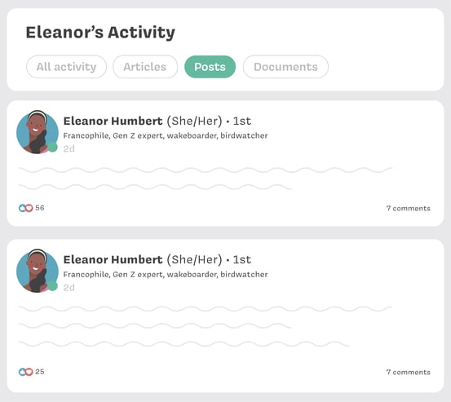Open the second post's text body

click(x=205, y=326)
